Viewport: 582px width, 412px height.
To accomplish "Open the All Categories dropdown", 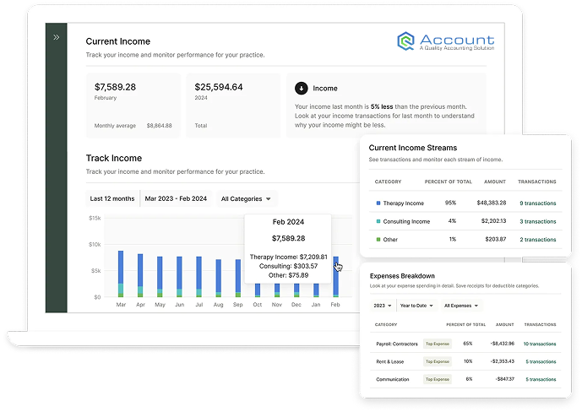I will pyautogui.click(x=246, y=199).
